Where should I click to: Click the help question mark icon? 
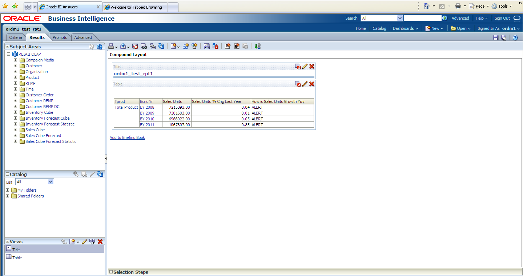(x=515, y=37)
